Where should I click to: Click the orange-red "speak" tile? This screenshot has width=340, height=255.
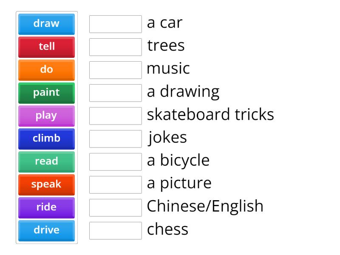(47, 184)
